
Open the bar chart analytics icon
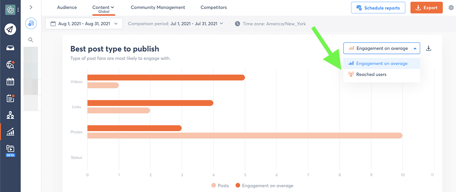click(10, 132)
